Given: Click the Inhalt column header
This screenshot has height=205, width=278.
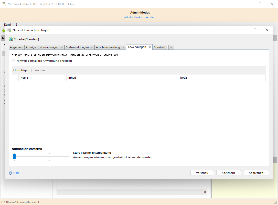Looking at the screenshot, I should (x=72, y=78).
